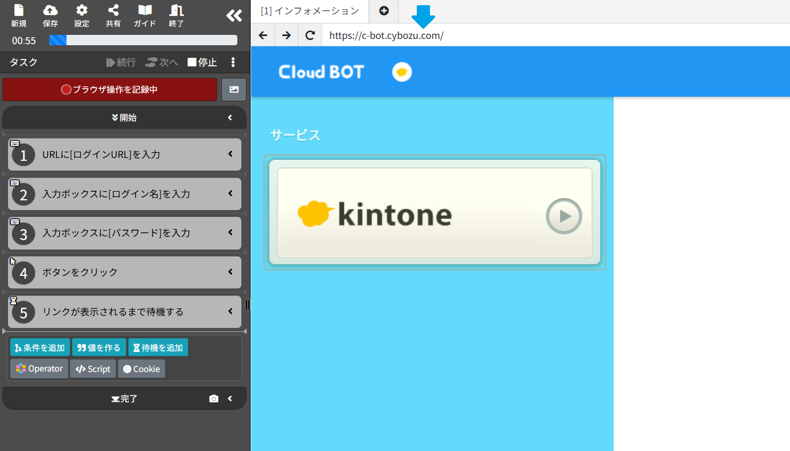The width and height of the screenshot is (790, 451).
Task: Click the Cookie button
Action: [x=142, y=369]
